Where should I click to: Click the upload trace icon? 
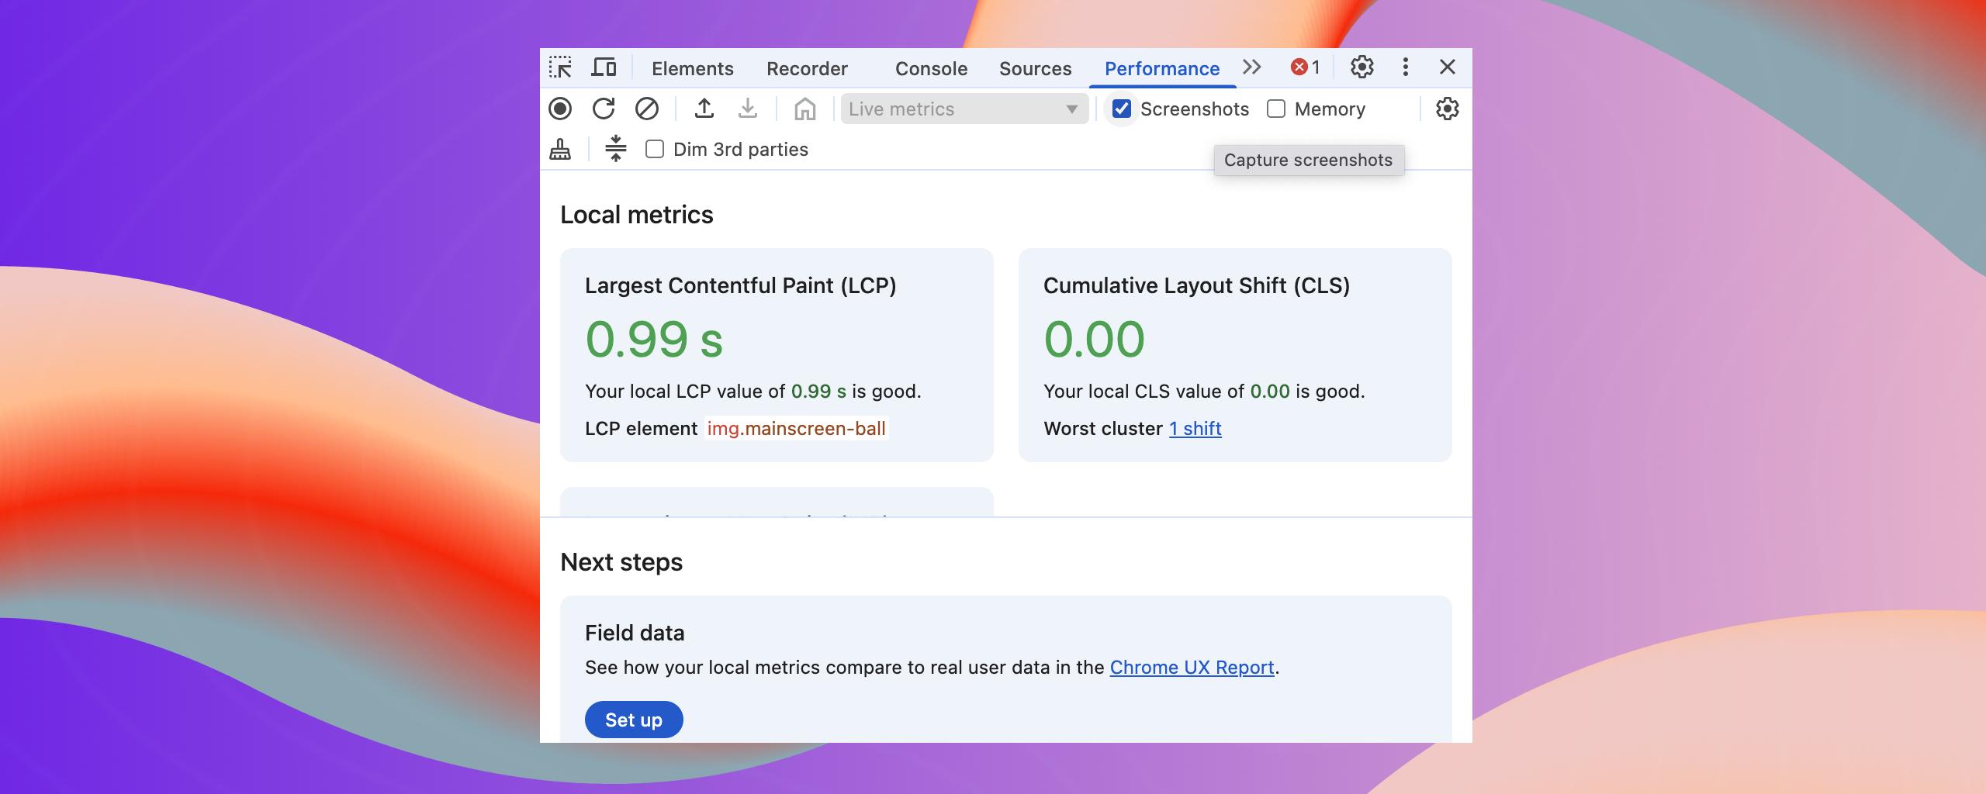point(704,109)
